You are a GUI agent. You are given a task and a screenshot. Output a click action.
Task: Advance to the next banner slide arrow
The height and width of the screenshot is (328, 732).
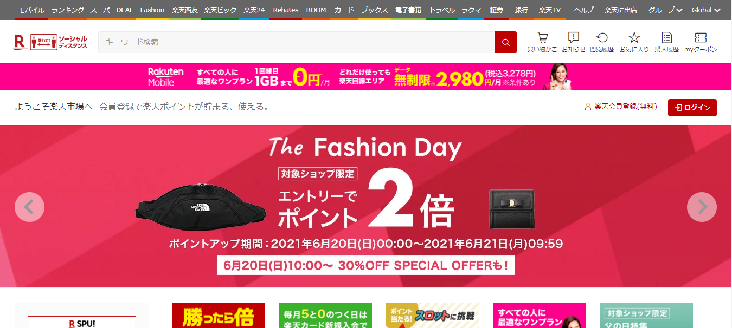click(702, 207)
